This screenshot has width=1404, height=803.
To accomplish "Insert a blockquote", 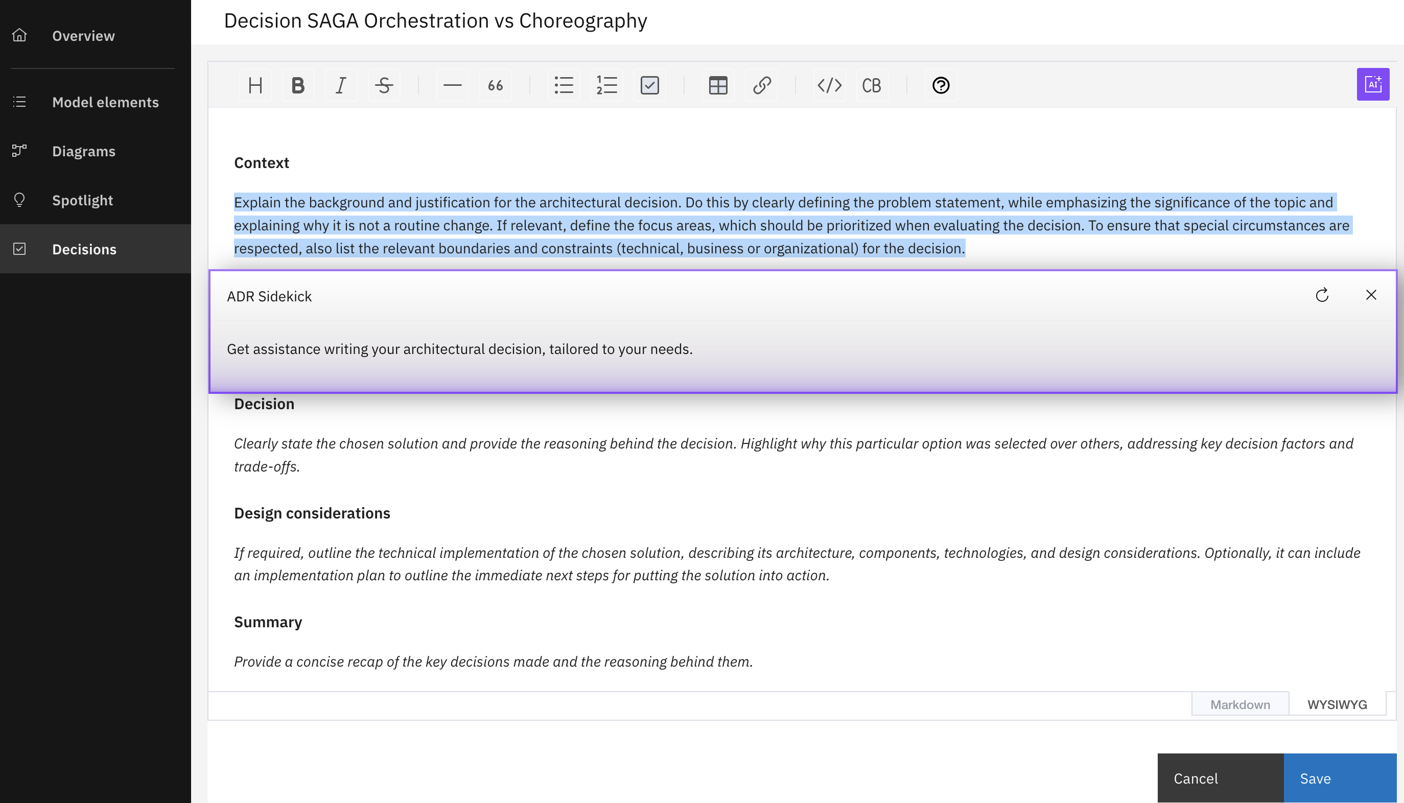I will tap(495, 85).
